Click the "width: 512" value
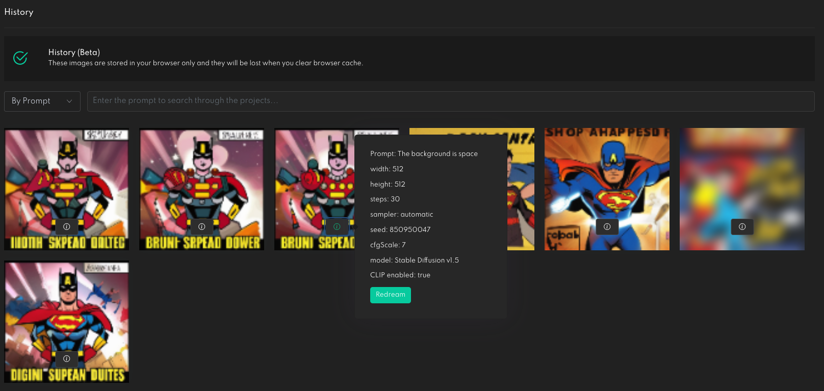Viewport: 824px width, 391px height. point(387,169)
